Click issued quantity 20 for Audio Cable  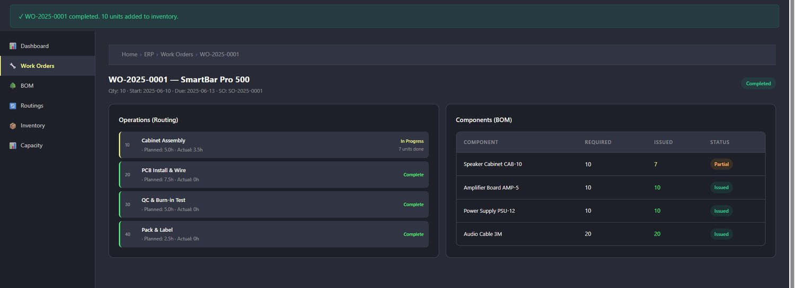click(x=657, y=234)
